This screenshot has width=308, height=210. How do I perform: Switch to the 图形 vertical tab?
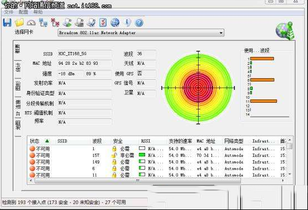18,85
